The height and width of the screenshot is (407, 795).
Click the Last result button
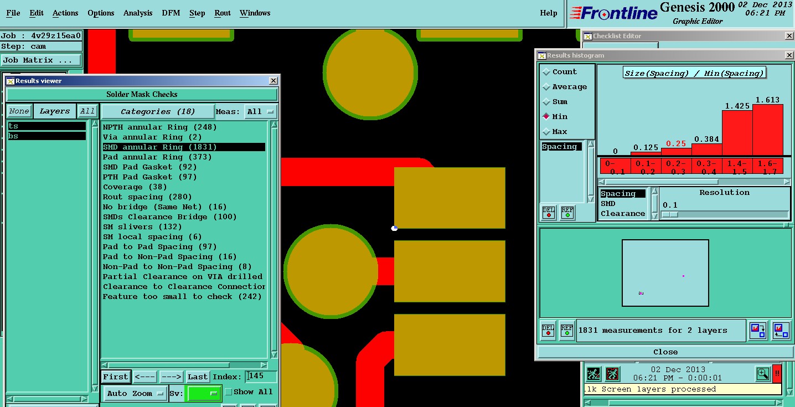(198, 377)
